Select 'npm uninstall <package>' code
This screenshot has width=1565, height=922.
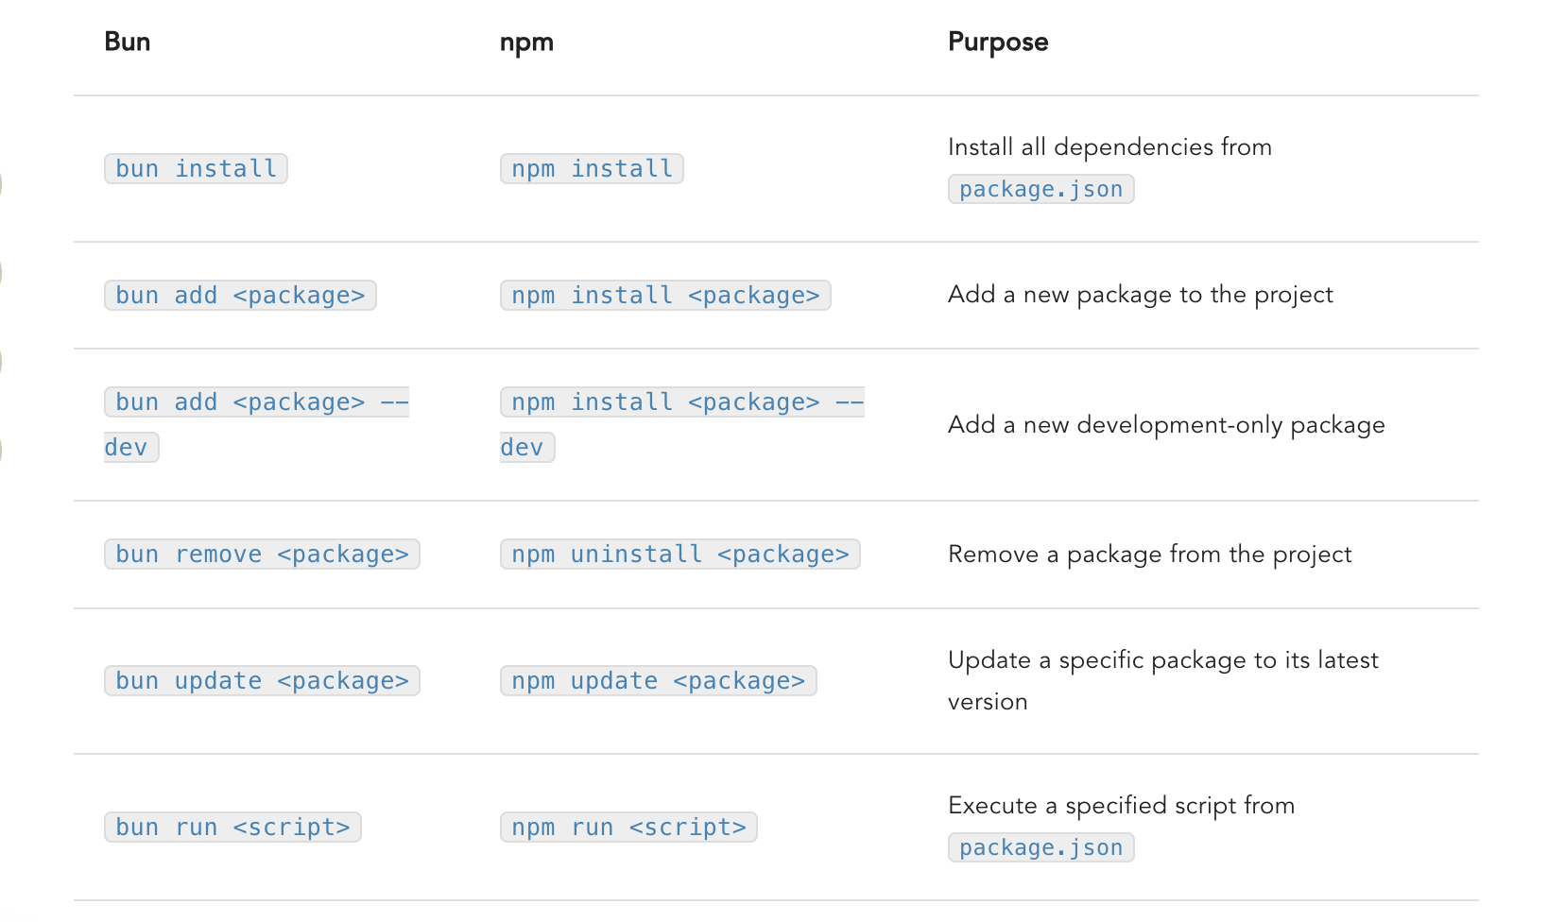680,555
